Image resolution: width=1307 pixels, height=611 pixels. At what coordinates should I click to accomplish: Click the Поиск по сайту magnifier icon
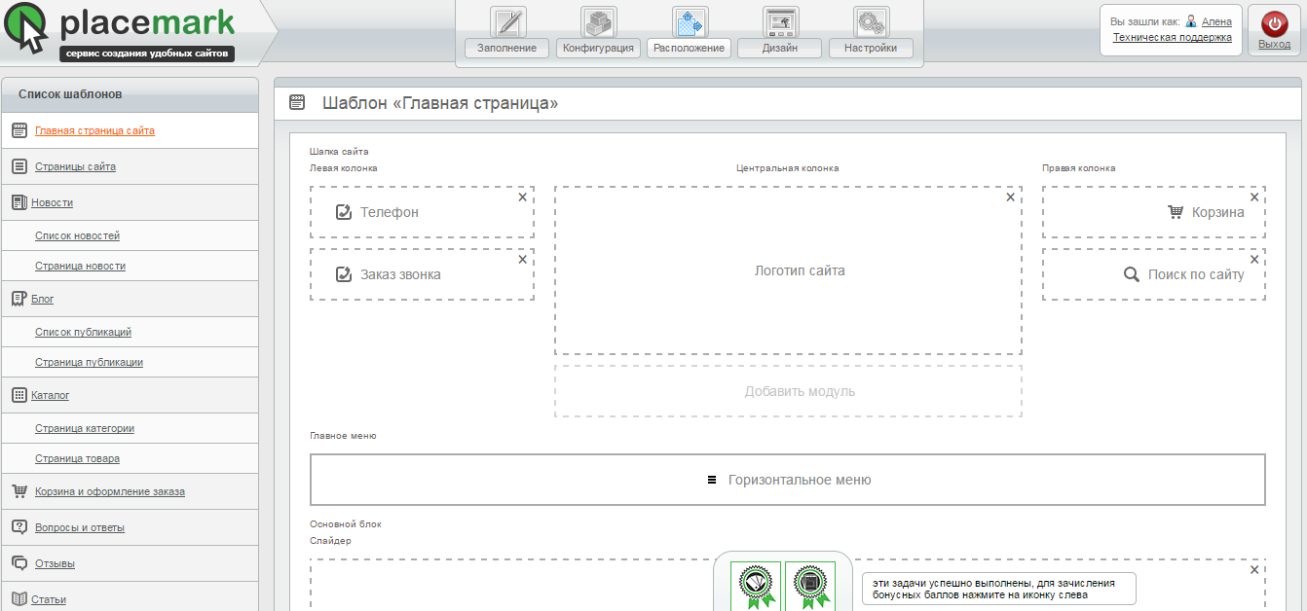pos(1132,274)
